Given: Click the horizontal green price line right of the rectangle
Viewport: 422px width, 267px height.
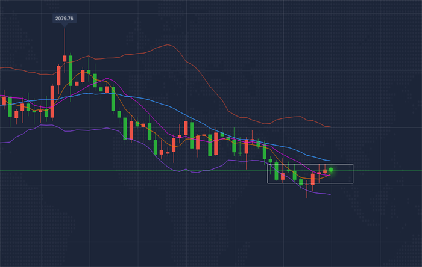Looking at the screenshot, I should pyautogui.click(x=386, y=170).
